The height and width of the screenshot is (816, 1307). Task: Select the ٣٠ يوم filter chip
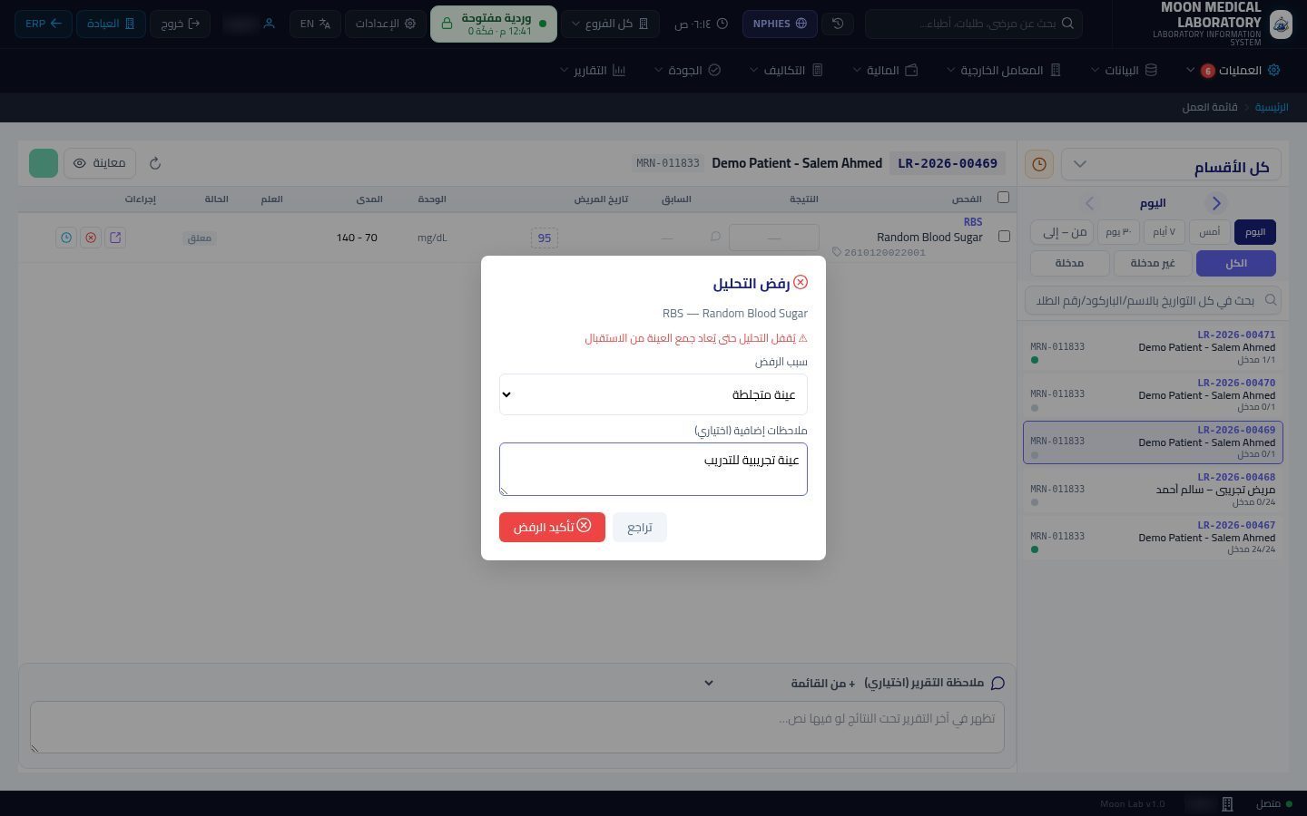pos(1118,232)
